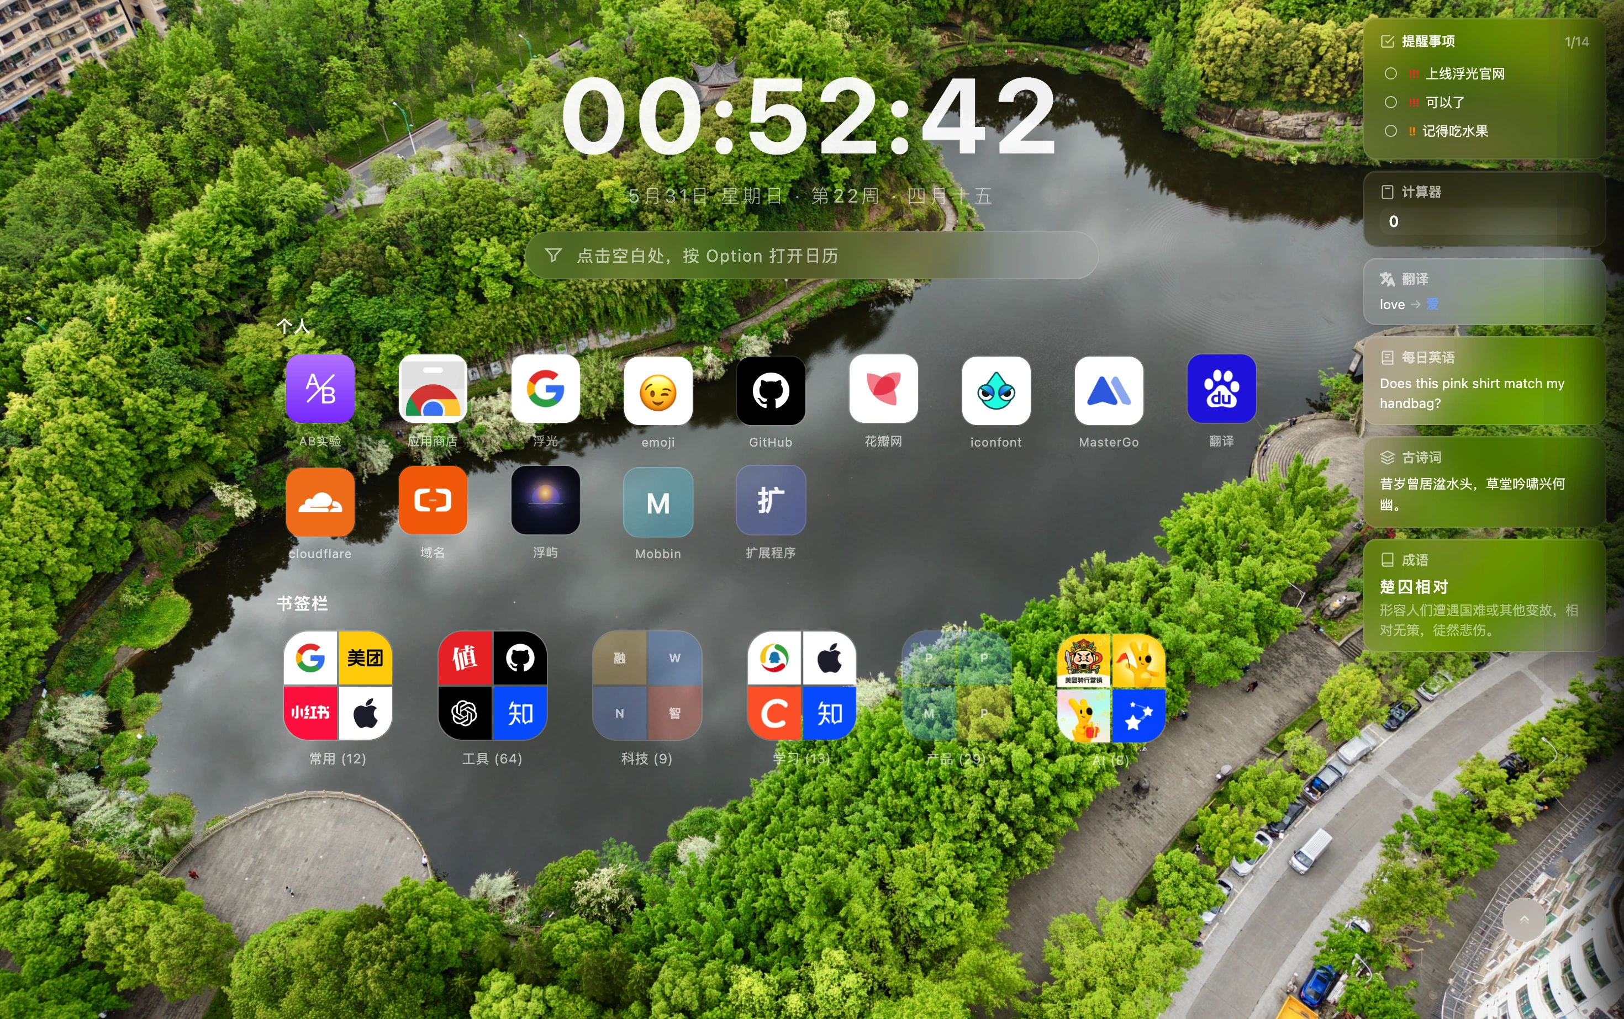Open the GitHub shortcut in 个人
The image size is (1624, 1019).
click(x=771, y=390)
